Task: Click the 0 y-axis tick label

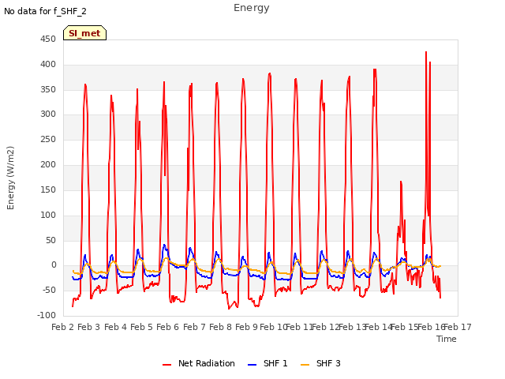Action: [54, 265]
